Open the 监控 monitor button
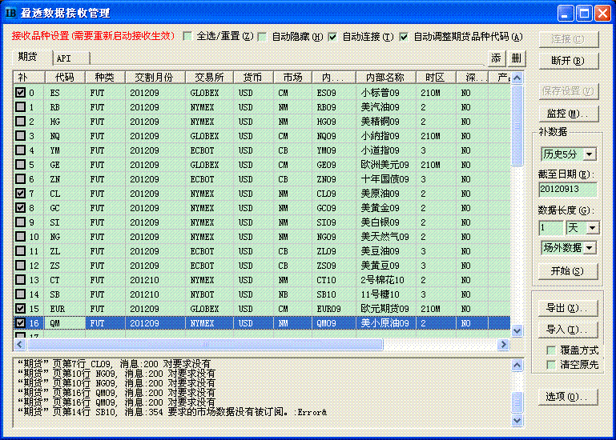The height and width of the screenshot is (440, 616). tap(568, 114)
